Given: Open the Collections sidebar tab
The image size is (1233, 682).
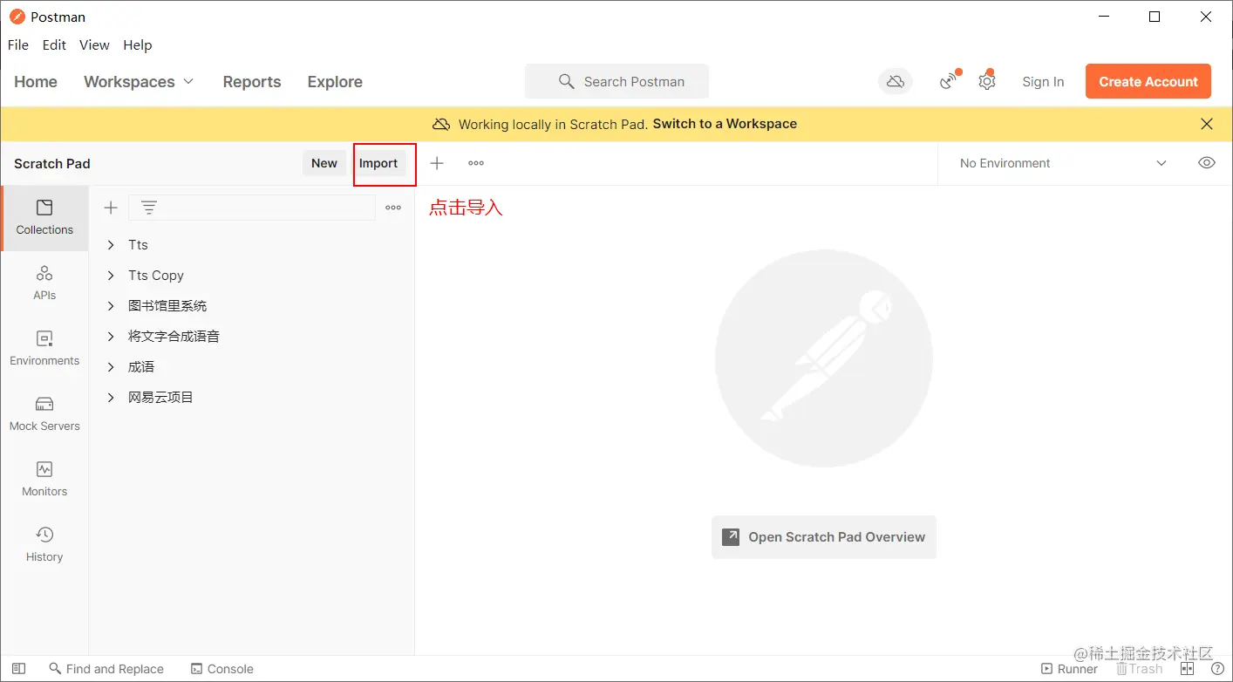Looking at the screenshot, I should [x=44, y=218].
